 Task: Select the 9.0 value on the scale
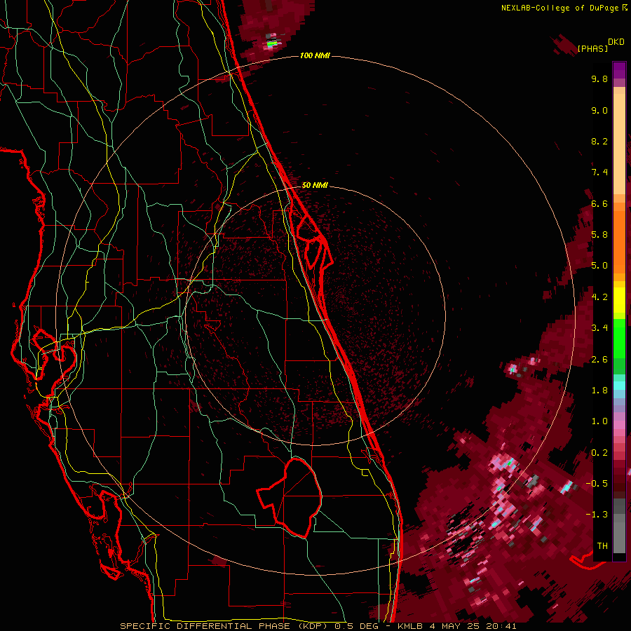(x=599, y=110)
